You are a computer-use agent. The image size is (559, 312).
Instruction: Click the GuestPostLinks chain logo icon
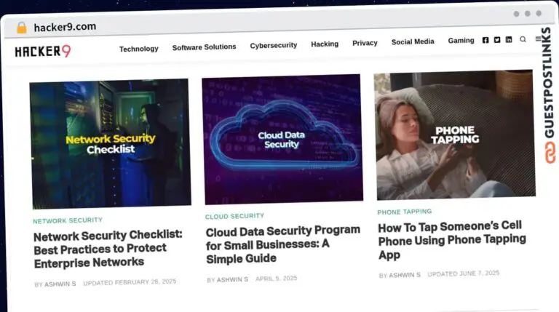tap(549, 153)
